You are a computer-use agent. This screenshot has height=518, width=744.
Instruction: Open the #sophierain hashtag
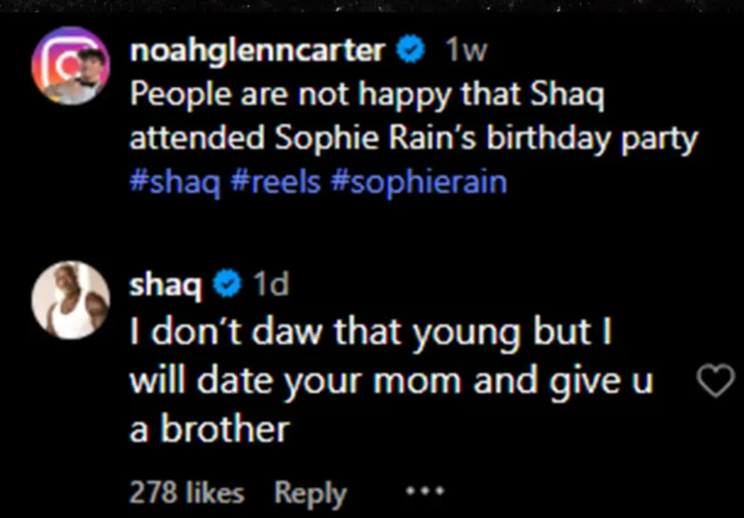point(418,182)
